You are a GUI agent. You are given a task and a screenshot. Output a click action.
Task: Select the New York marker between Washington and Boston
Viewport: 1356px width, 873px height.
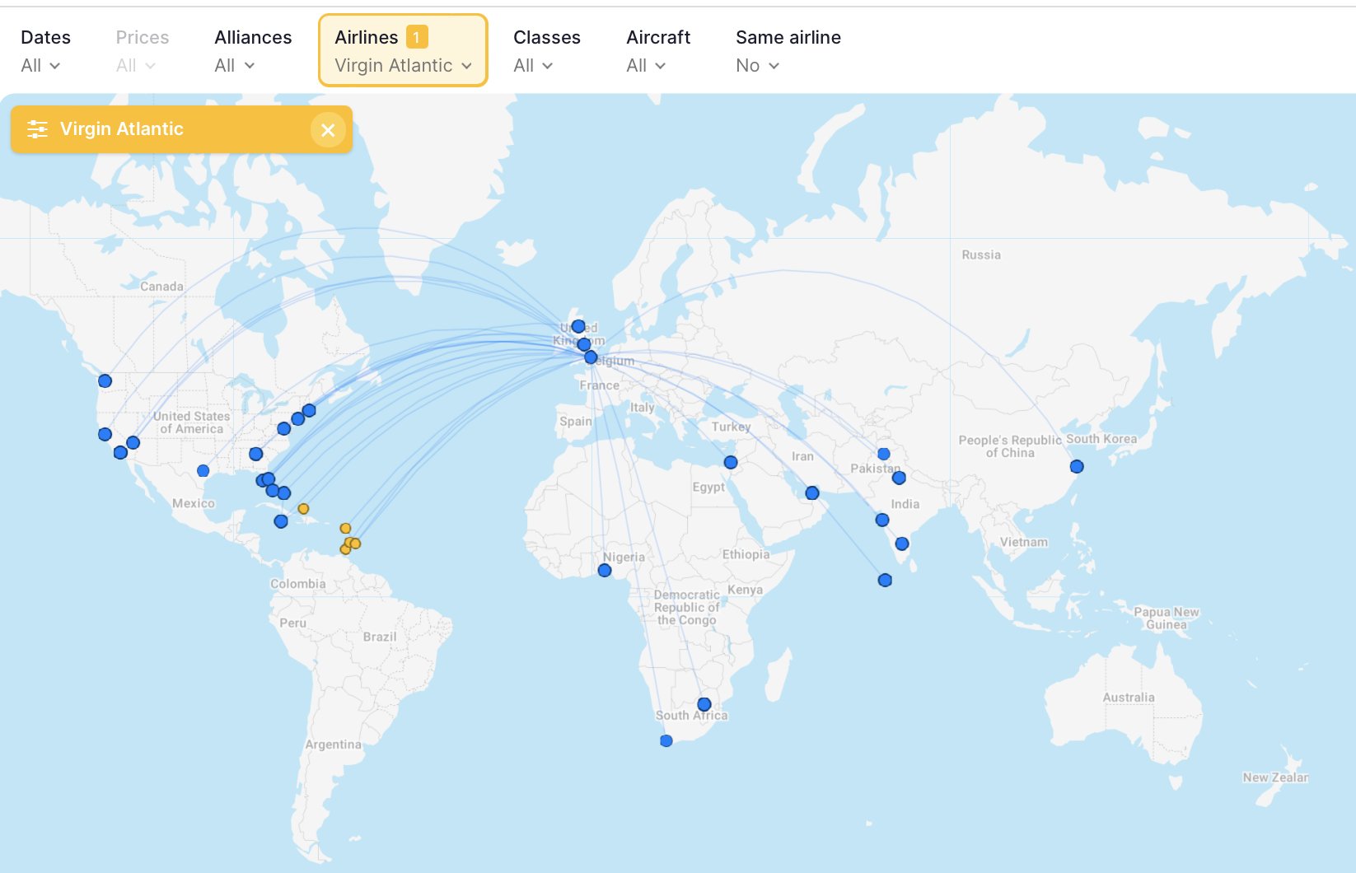pos(298,418)
